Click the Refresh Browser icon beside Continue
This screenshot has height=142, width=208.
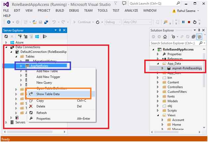pyautogui.click(x=98, y=22)
